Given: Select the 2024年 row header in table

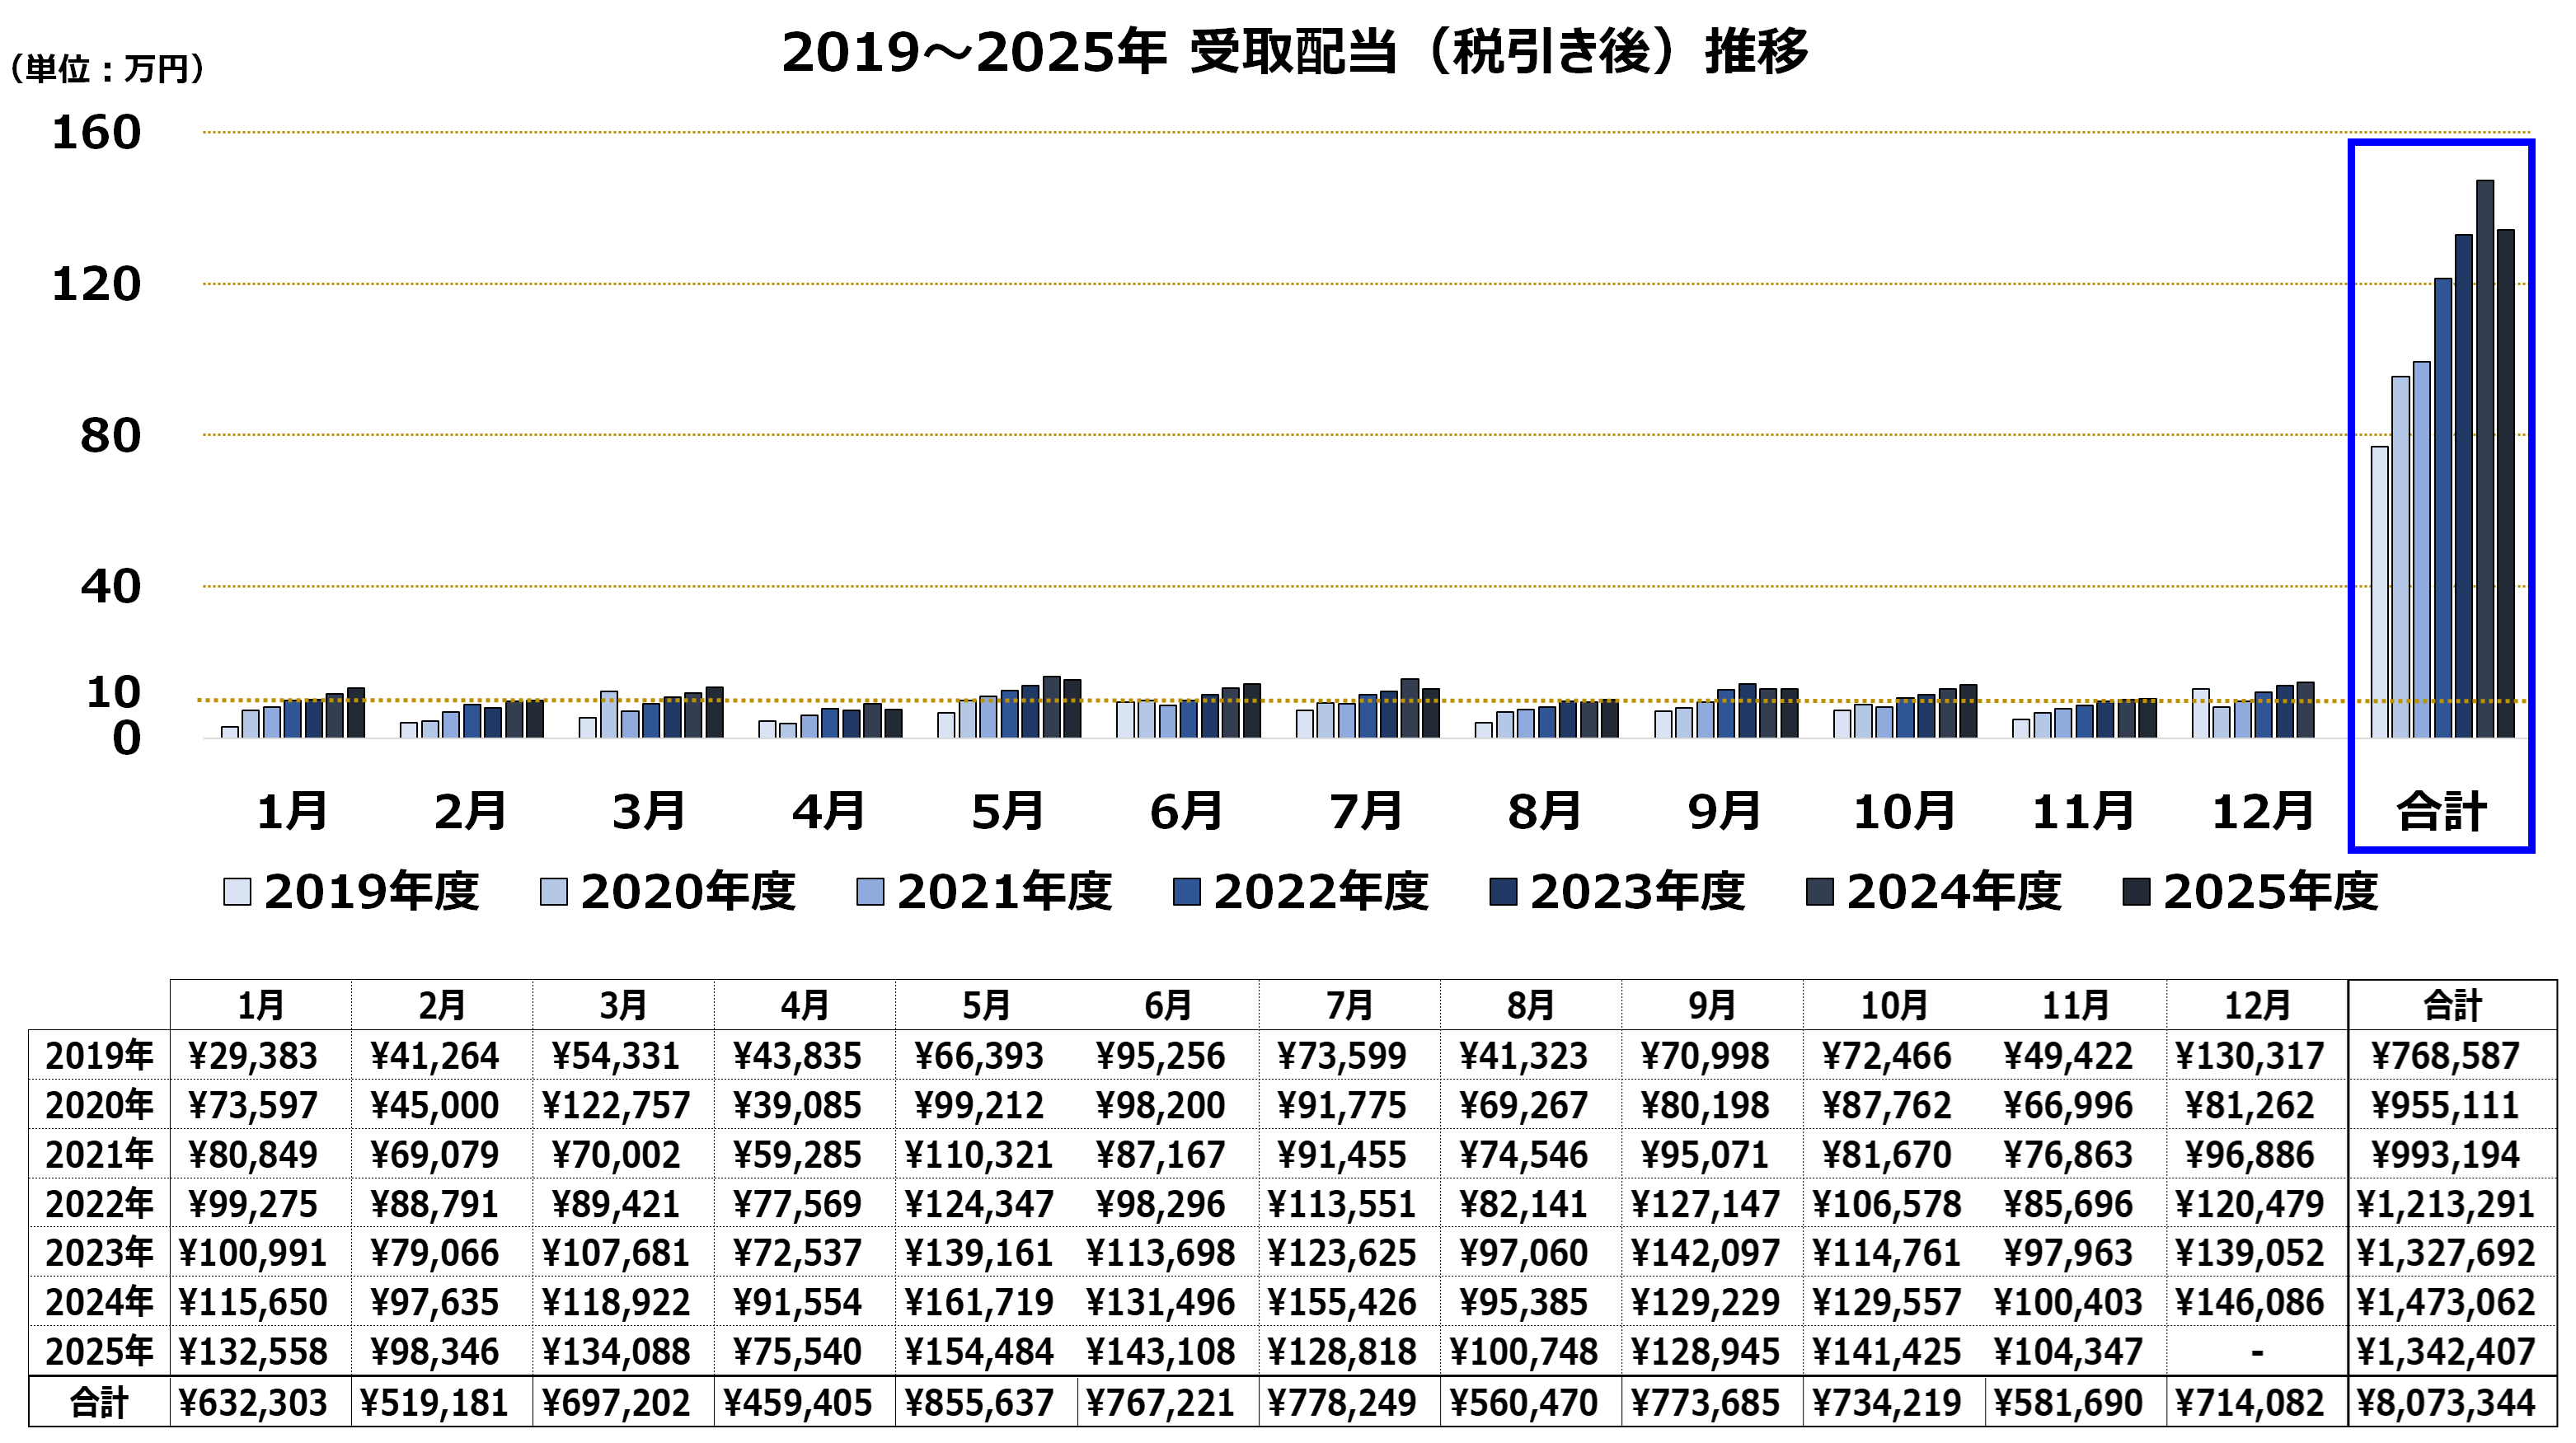Looking at the screenshot, I should click(99, 1302).
